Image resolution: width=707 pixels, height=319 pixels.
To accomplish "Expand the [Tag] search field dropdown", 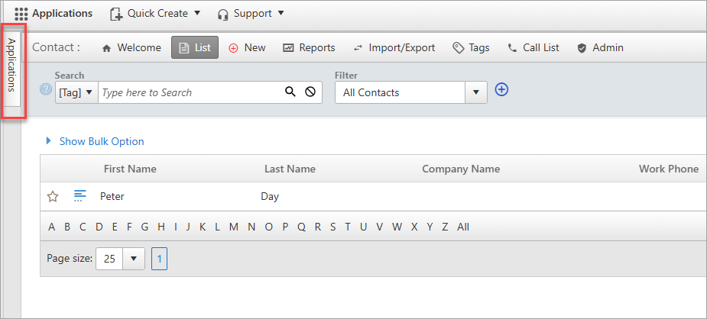I will coord(76,92).
